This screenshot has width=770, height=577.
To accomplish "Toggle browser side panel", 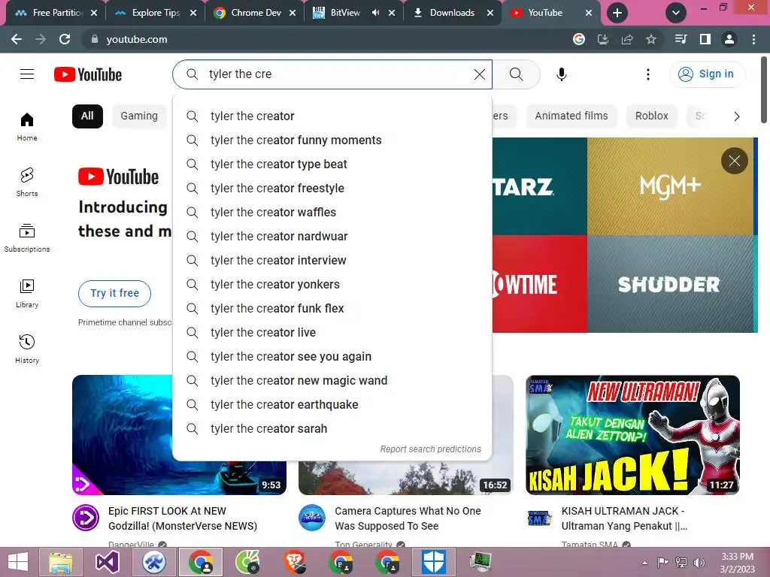I will (705, 39).
